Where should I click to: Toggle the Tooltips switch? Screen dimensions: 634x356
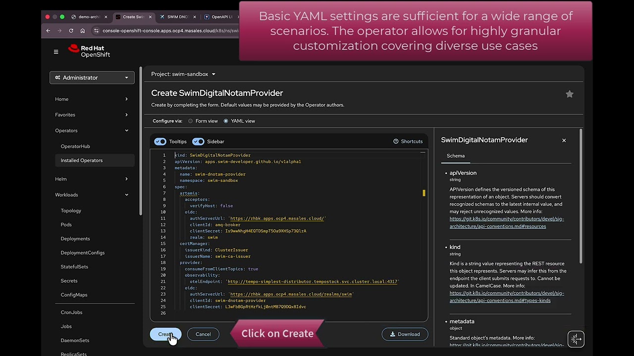click(x=160, y=141)
